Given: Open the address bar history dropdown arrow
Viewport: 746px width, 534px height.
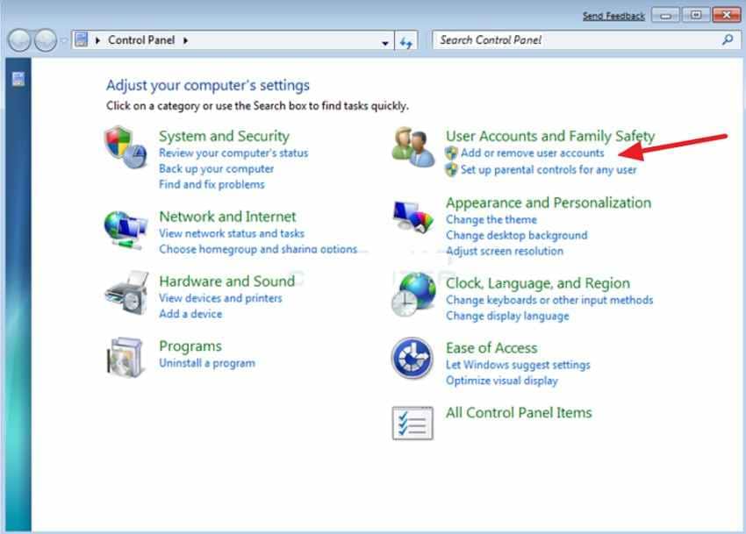Looking at the screenshot, I should click(384, 43).
